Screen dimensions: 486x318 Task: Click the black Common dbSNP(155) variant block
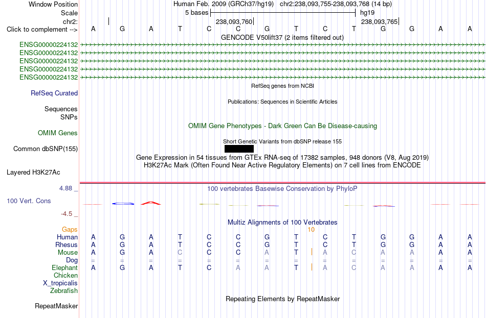239,149
